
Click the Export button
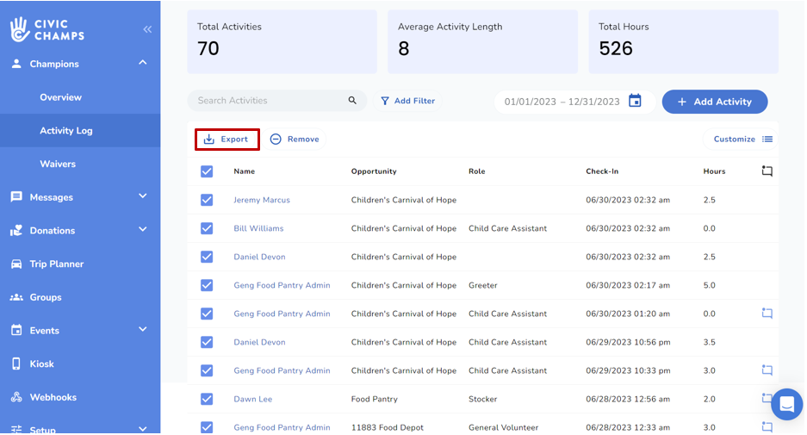click(227, 140)
